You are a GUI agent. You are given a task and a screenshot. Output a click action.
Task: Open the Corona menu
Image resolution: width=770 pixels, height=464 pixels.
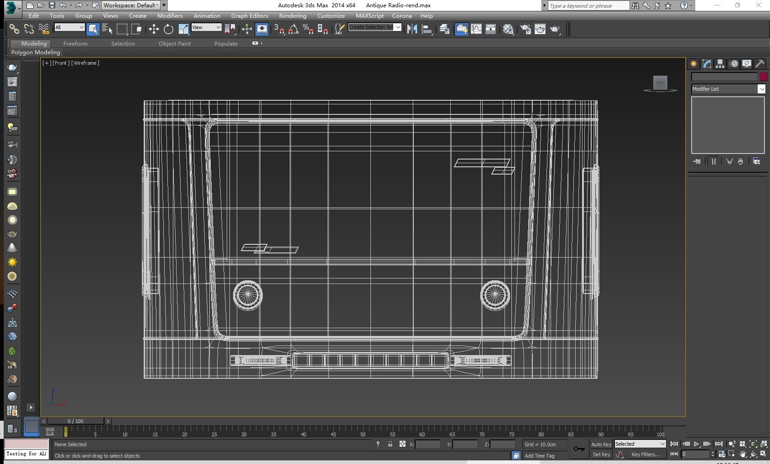[x=402, y=15]
